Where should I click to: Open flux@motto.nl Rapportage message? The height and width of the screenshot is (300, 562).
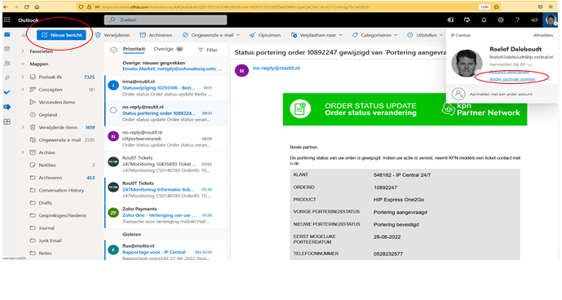pos(166,249)
